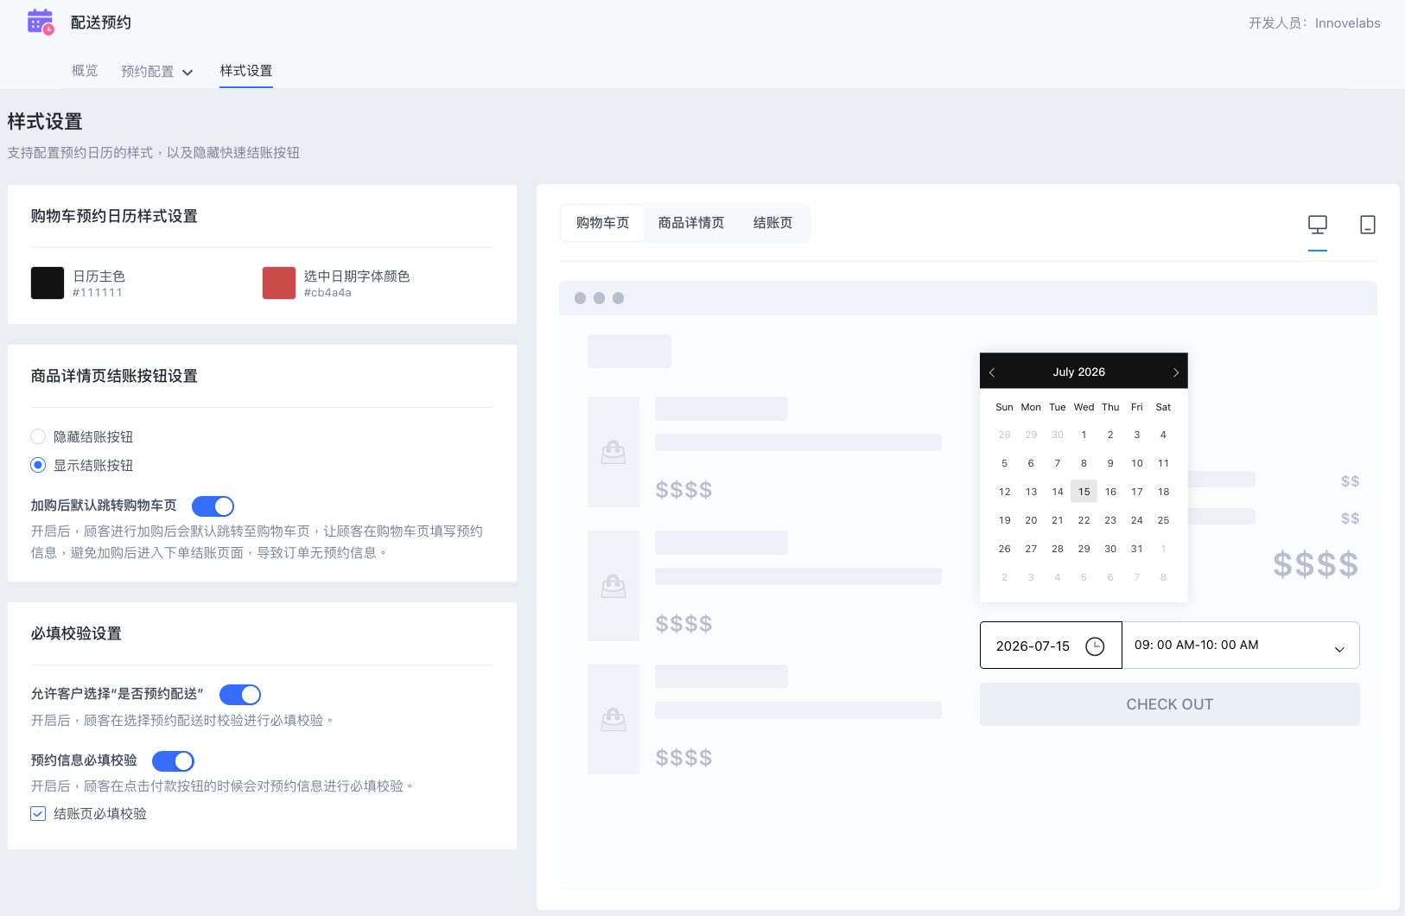Click the first product placeholder bag icon
The height and width of the screenshot is (916, 1405).
tap(613, 452)
